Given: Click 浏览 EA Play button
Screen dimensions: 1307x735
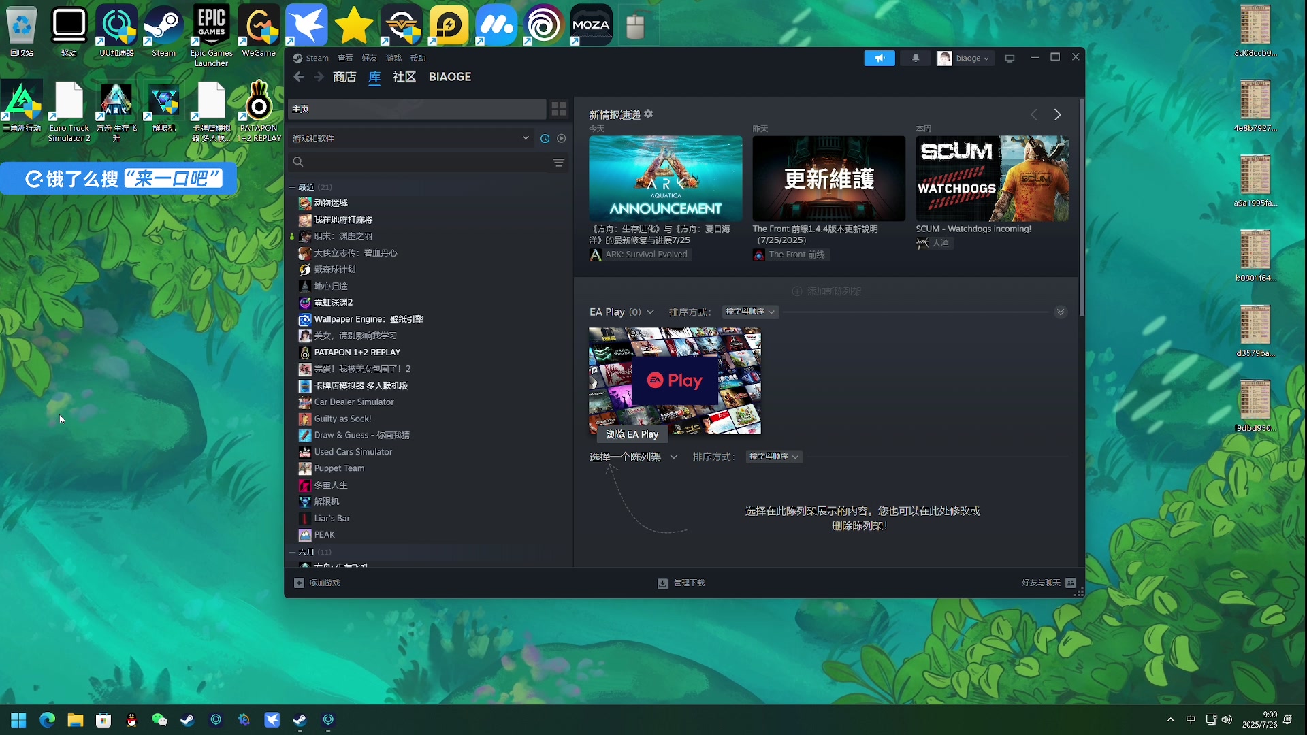Looking at the screenshot, I should coord(632,434).
